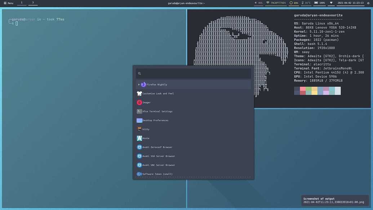Image resolution: width=373 pixels, height=210 pixels.
Task: Click the screenshot notification in the corner
Action: (x=334, y=200)
